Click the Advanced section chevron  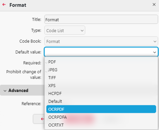pyautogui.click(x=5, y=91)
